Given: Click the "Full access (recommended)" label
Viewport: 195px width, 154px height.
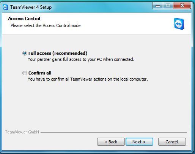Looking at the screenshot, I should pos(58,53).
